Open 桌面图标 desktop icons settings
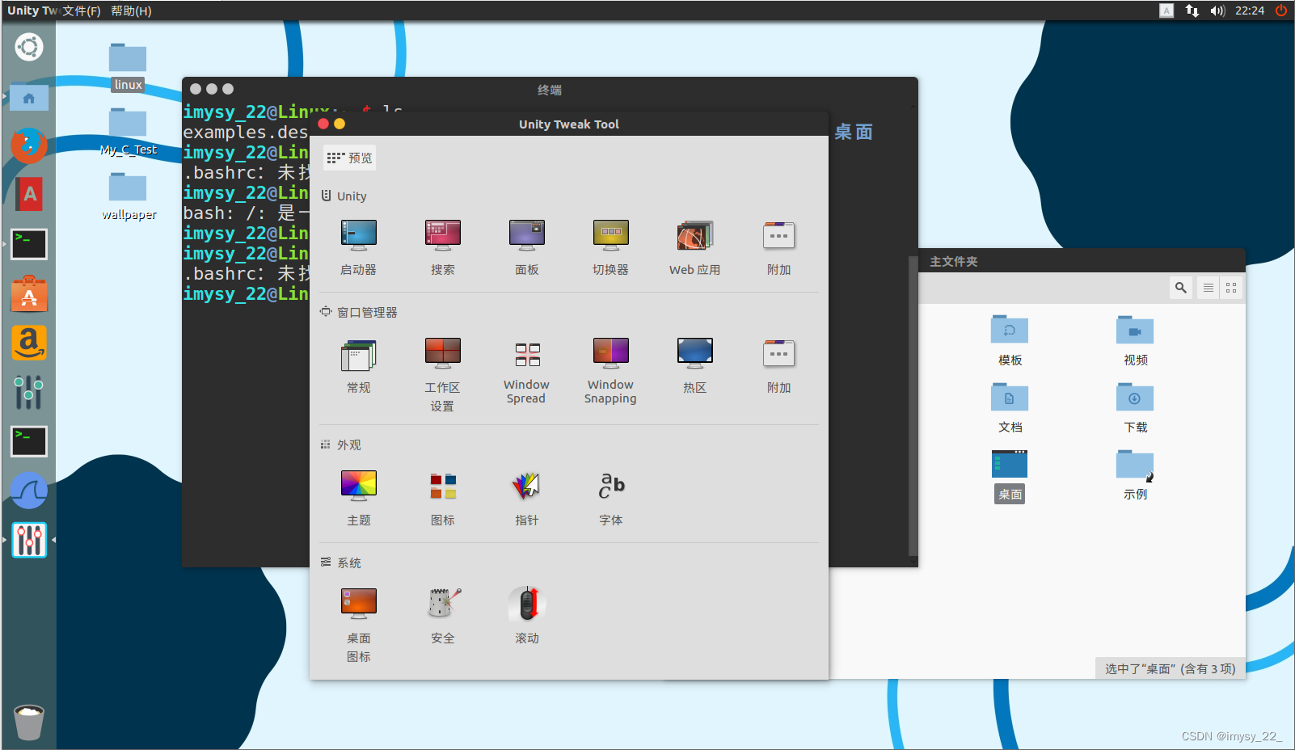Viewport: 1295px width, 750px height. pyautogui.click(x=358, y=626)
